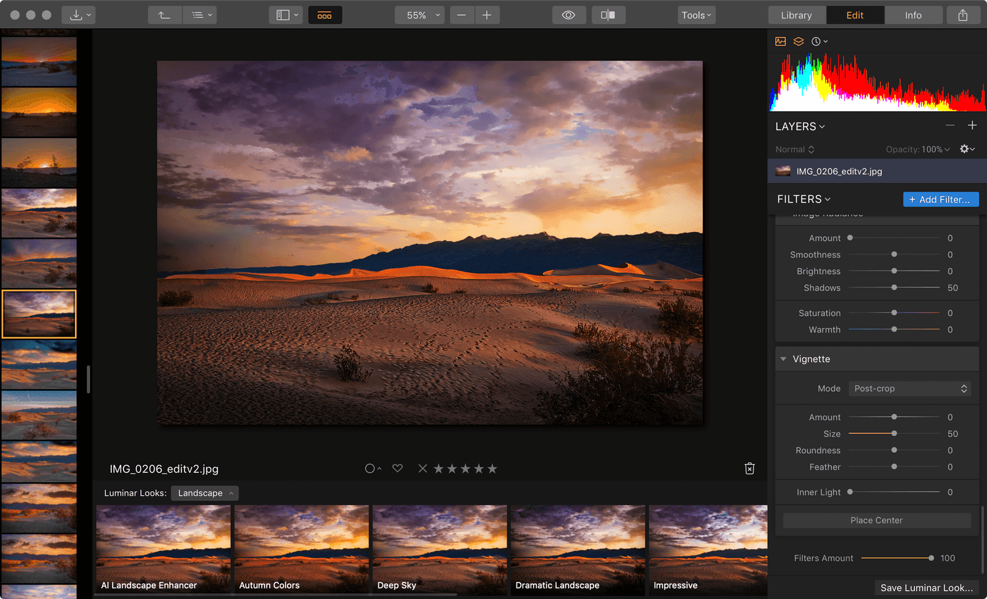Click the Shadows value 50

point(953,288)
